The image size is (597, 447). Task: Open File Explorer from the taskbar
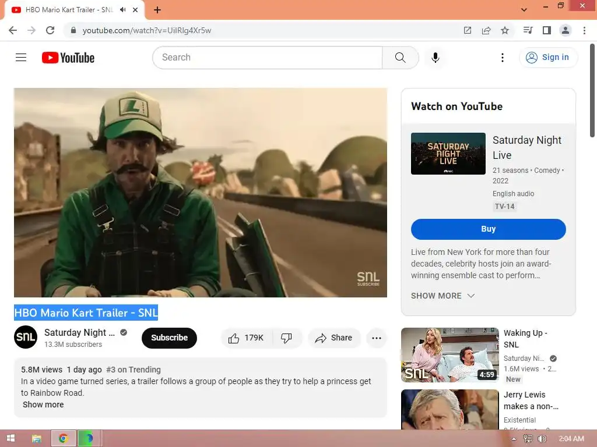click(x=37, y=438)
